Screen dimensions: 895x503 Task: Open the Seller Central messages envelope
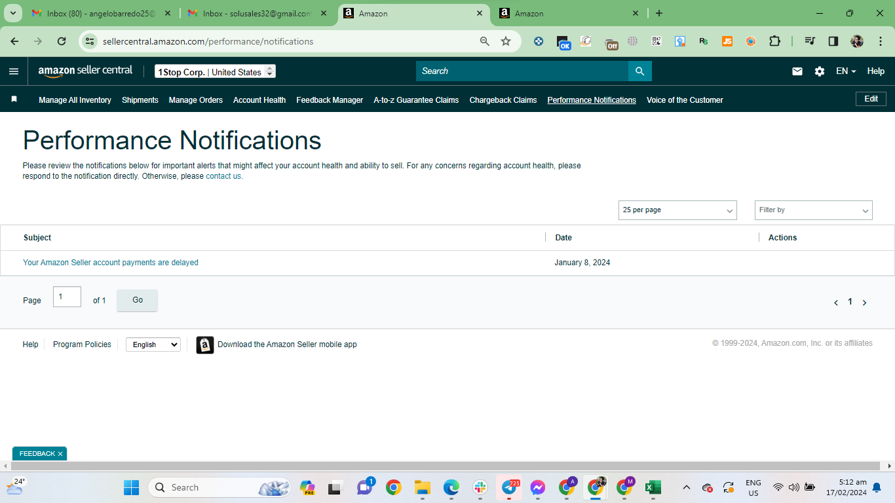click(x=797, y=71)
